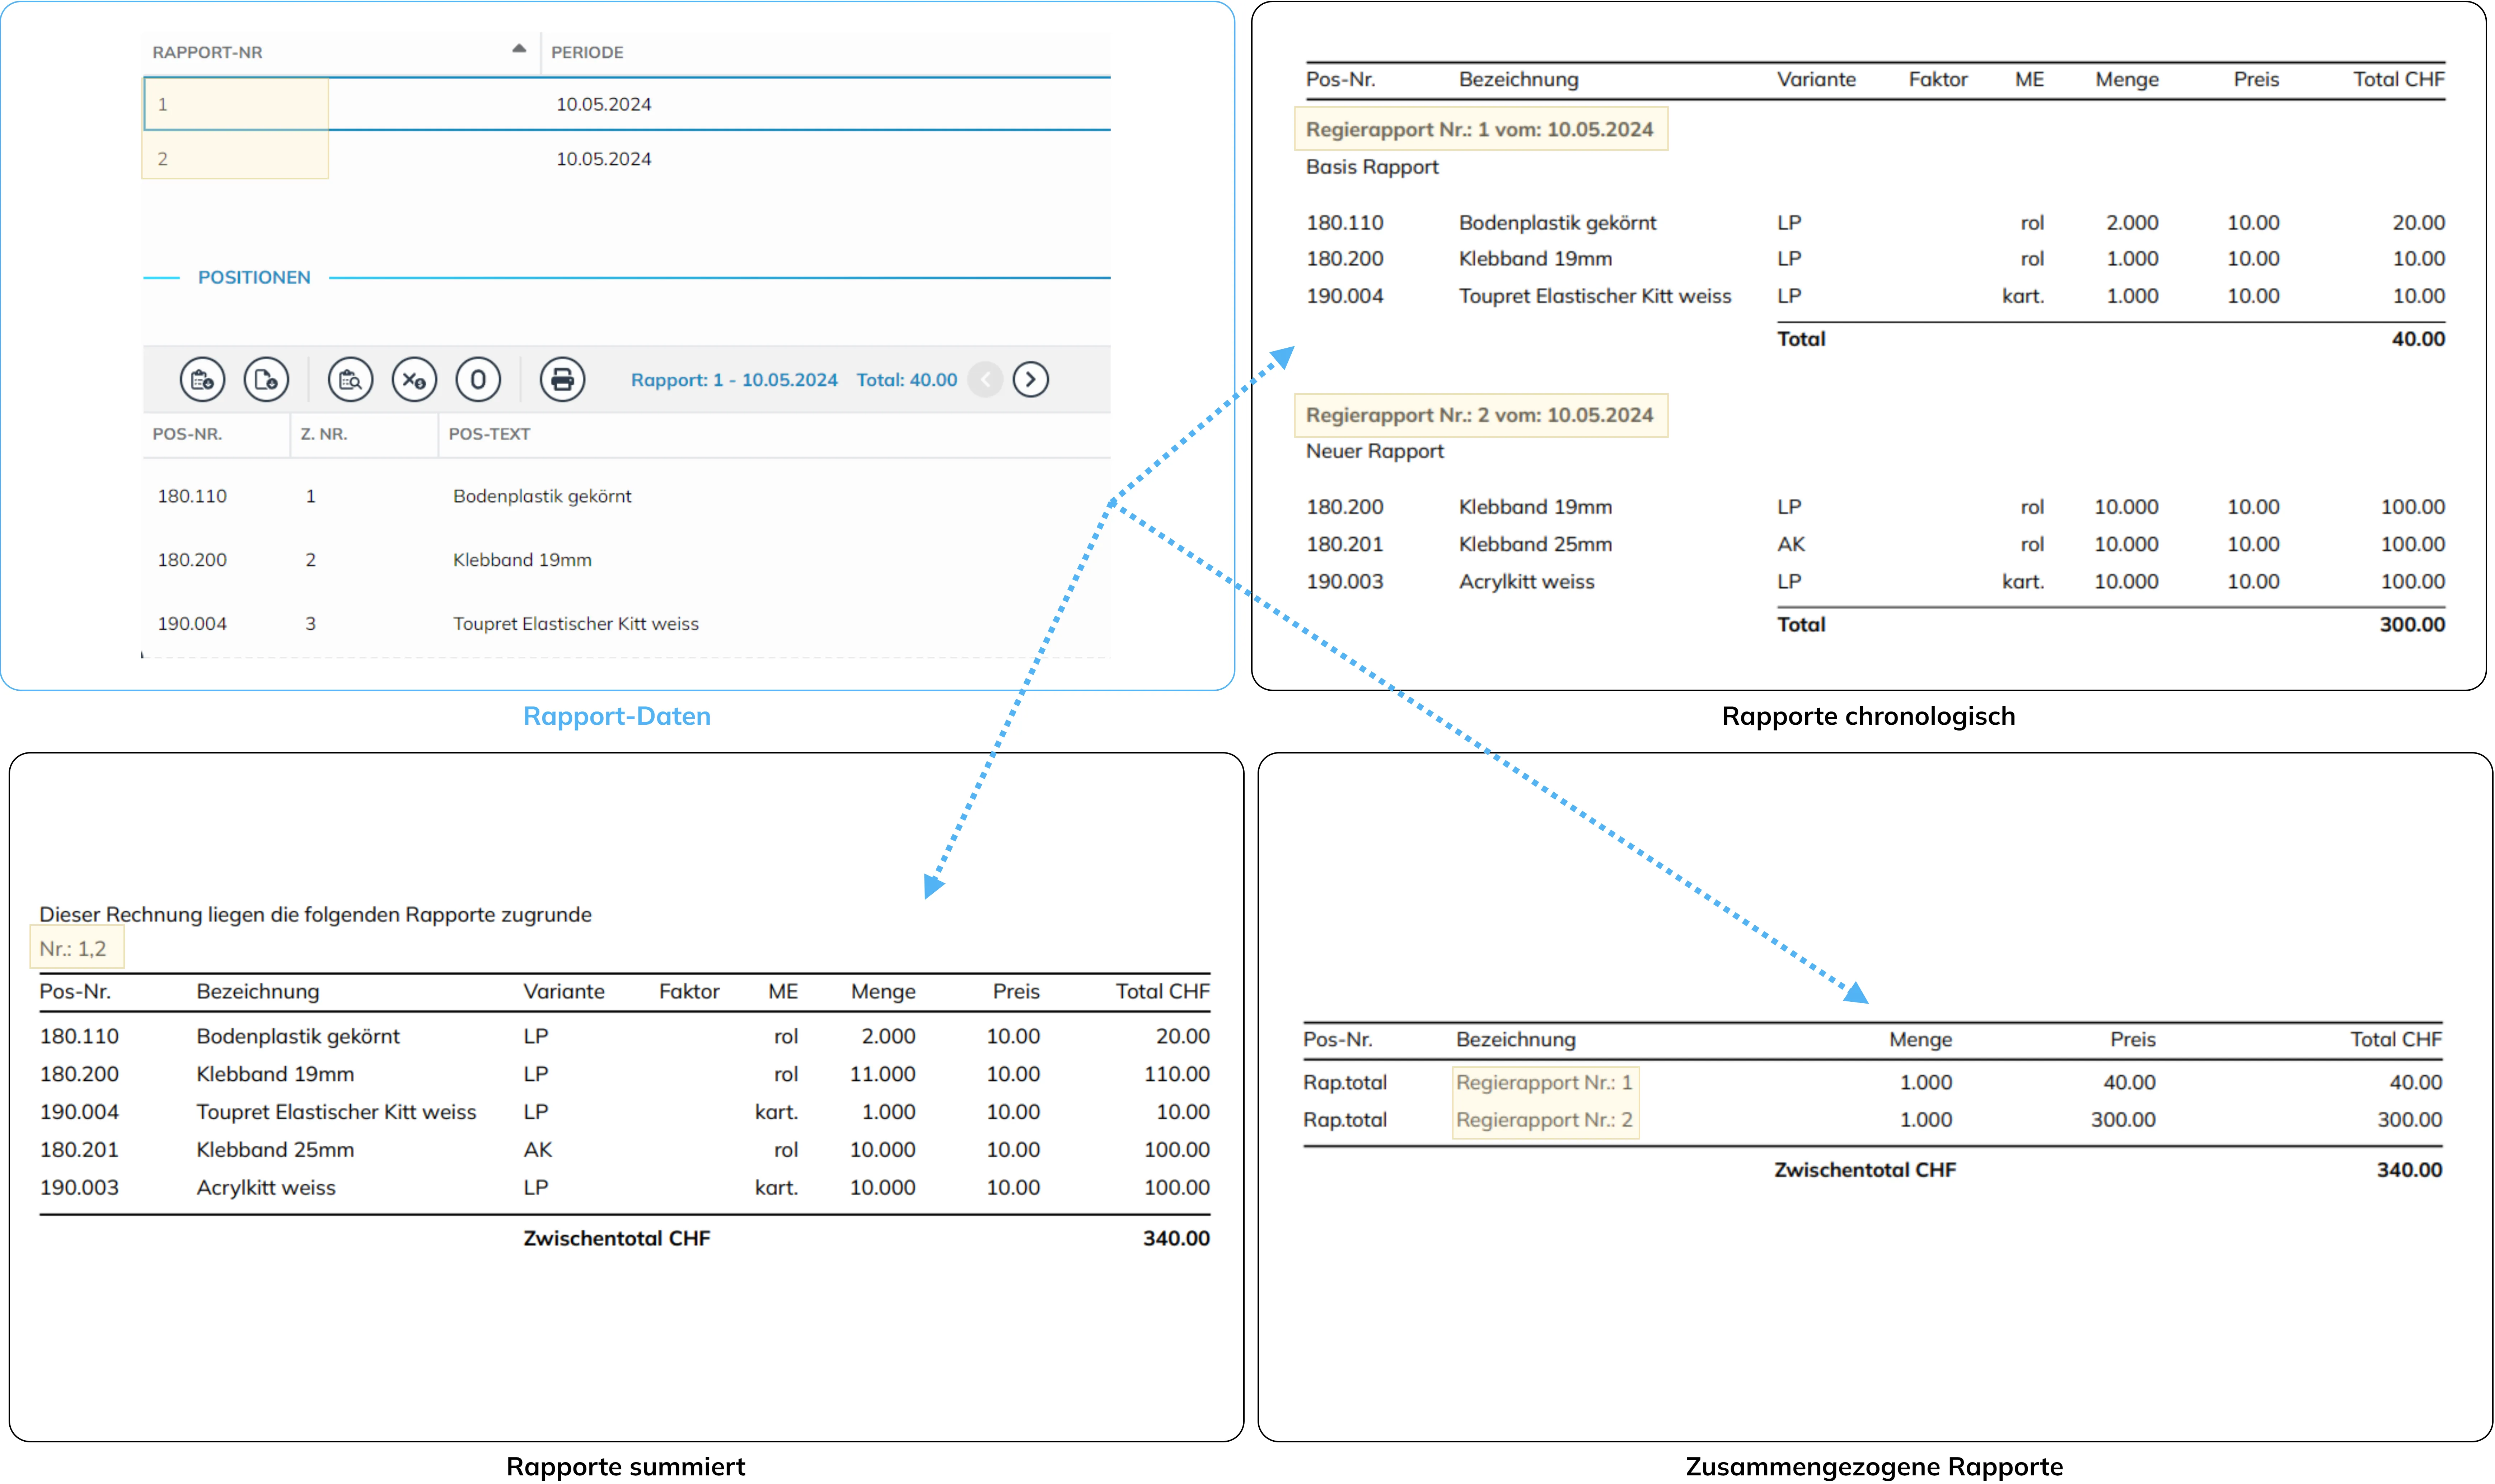Click total 300.00 under Regierapport Nr. 2 chronological
2495x1484 pixels.
[2412, 625]
